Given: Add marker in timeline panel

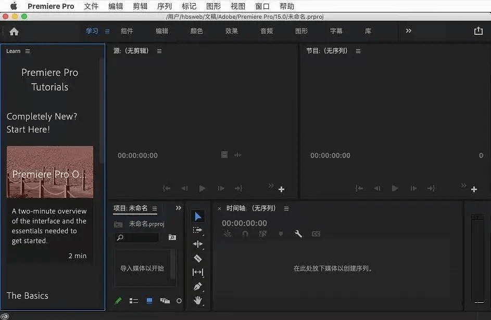Looking at the screenshot, I should (x=281, y=234).
